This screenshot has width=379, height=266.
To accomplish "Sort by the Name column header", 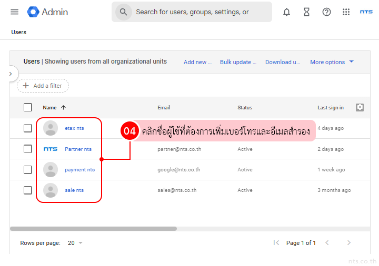I will pos(50,107).
